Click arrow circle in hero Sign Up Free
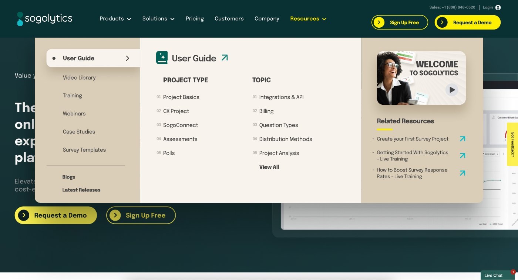 pyautogui.click(x=115, y=215)
